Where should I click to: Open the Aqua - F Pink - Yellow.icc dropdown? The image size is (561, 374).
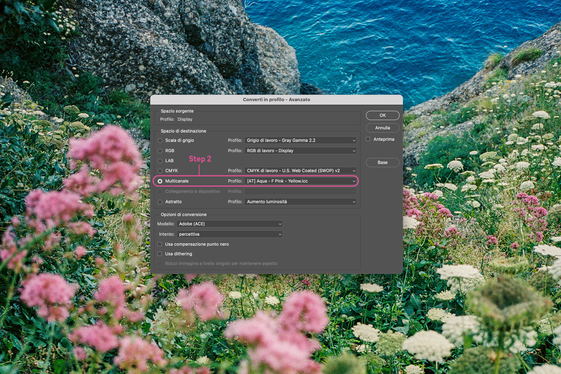[300, 181]
